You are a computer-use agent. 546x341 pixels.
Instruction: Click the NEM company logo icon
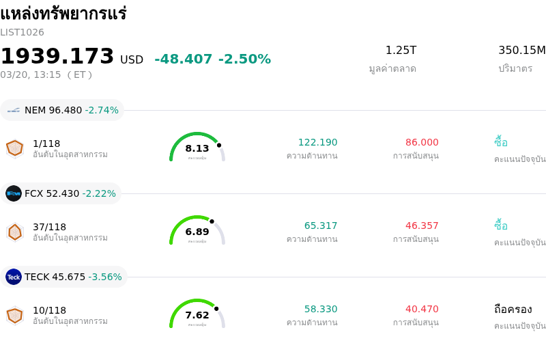coord(14,110)
